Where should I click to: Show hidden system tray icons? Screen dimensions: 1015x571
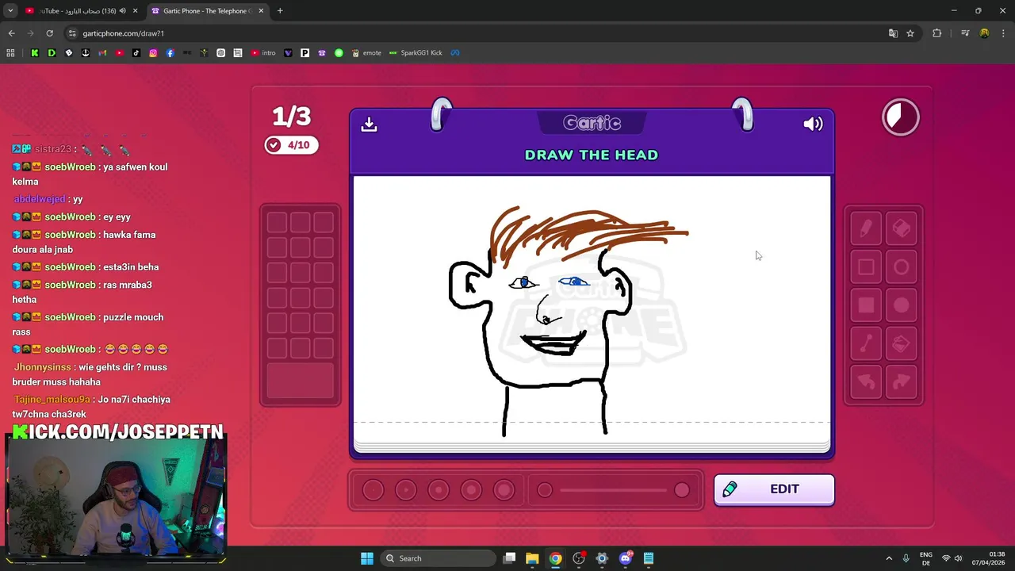pos(888,558)
